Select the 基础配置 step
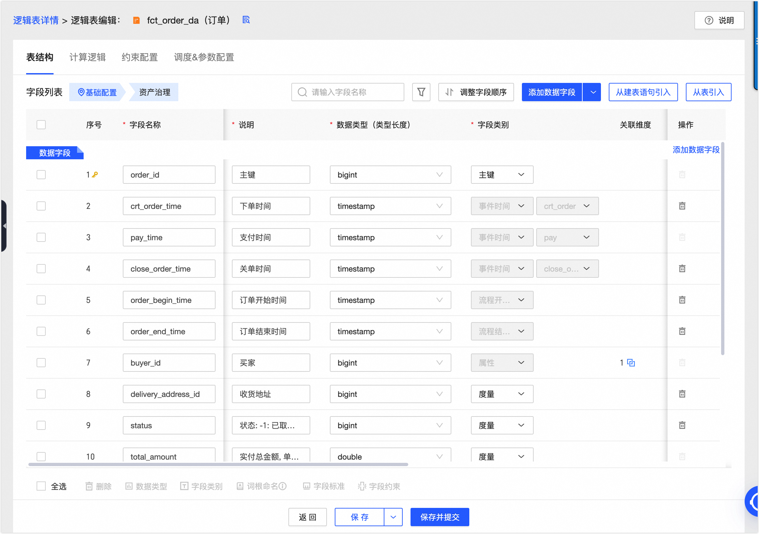Image resolution: width=759 pixels, height=534 pixels. [x=97, y=92]
